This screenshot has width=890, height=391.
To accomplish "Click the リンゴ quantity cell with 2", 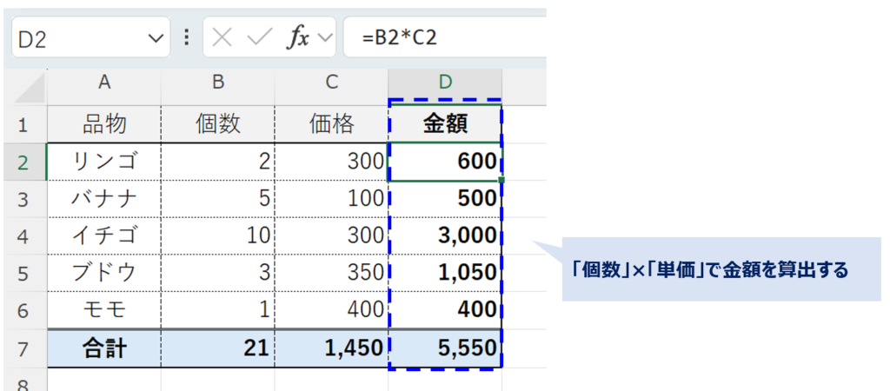I will coord(218,162).
